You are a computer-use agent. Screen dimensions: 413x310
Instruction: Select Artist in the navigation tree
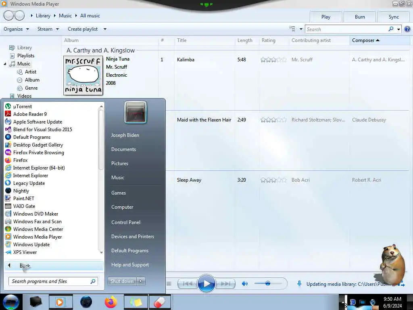coord(27,72)
